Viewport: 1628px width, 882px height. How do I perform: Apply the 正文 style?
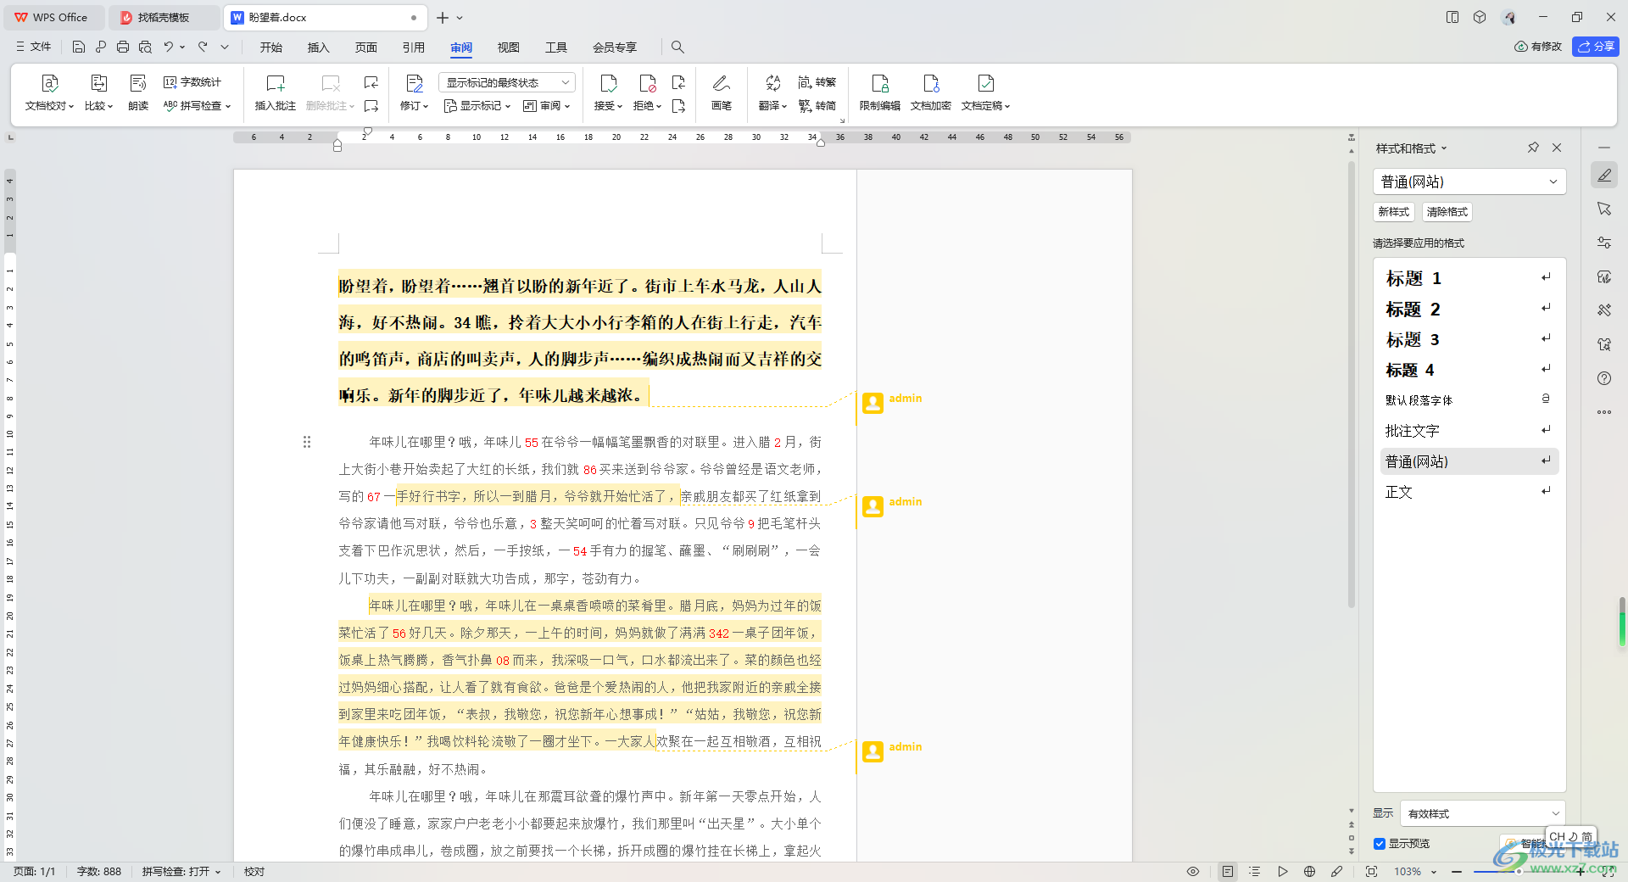(1469, 492)
